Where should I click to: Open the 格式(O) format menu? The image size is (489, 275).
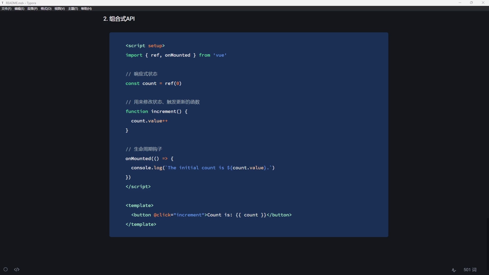[x=46, y=9]
